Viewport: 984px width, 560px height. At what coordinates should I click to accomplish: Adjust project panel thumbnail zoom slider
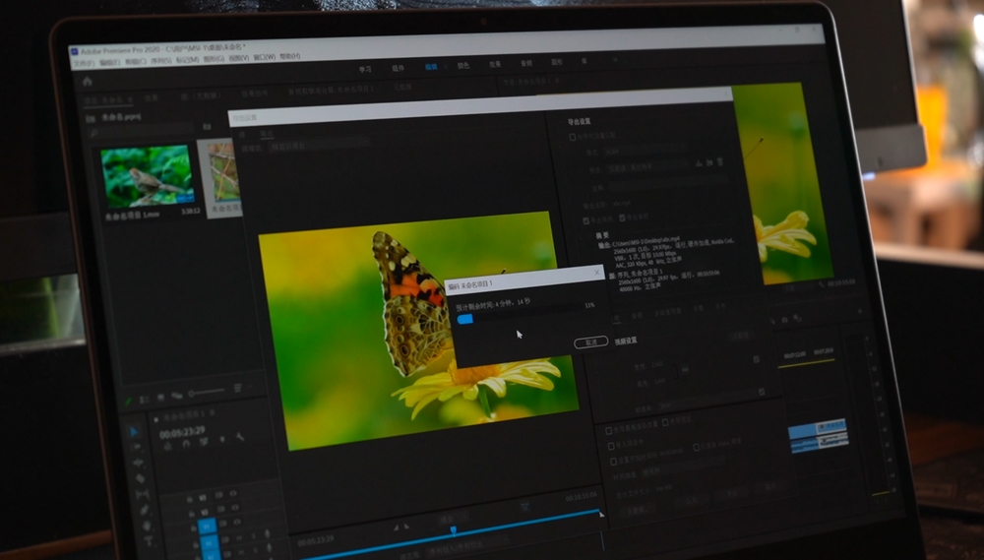coord(207,393)
